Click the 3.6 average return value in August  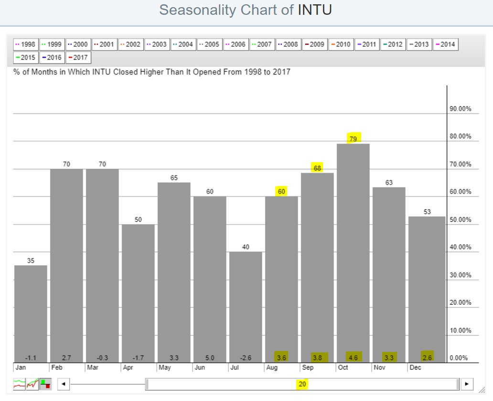282,358
